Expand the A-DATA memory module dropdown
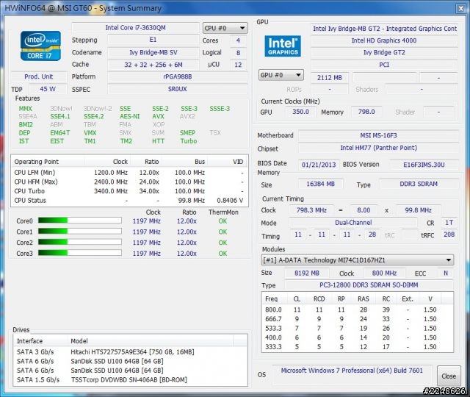The height and width of the screenshot is (397, 470). pos(358,260)
